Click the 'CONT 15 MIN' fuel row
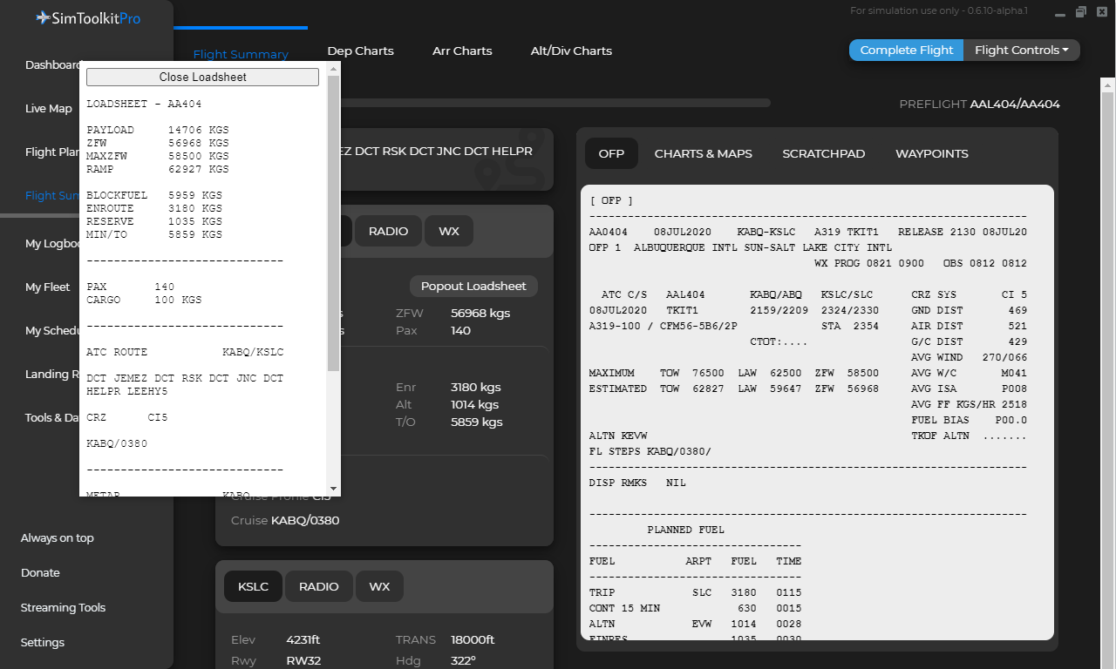 point(695,608)
